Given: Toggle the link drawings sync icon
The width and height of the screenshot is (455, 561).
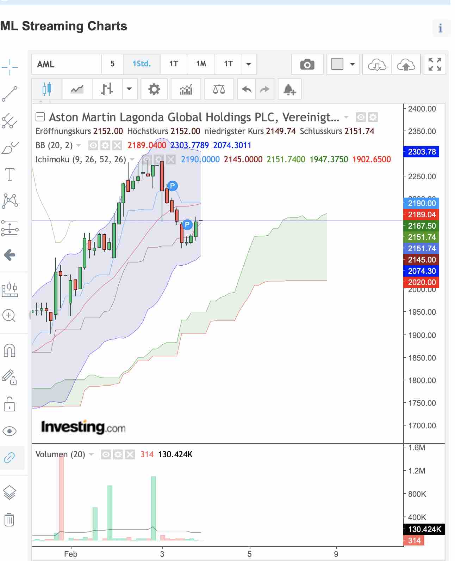Looking at the screenshot, I should coord(10,458).
